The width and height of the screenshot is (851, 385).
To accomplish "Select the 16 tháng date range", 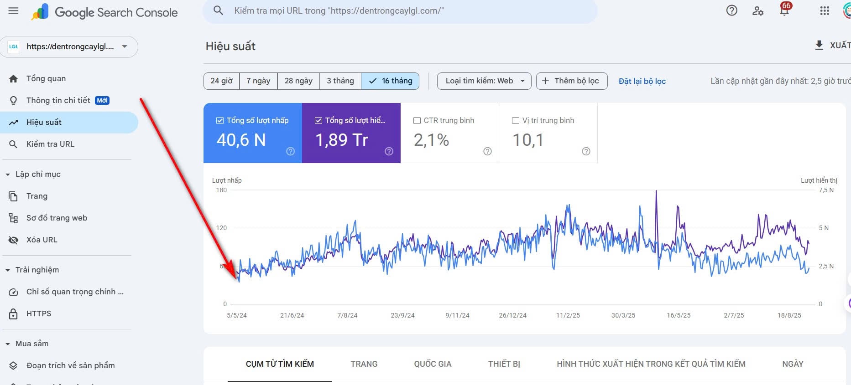I will tap(390, 81).
